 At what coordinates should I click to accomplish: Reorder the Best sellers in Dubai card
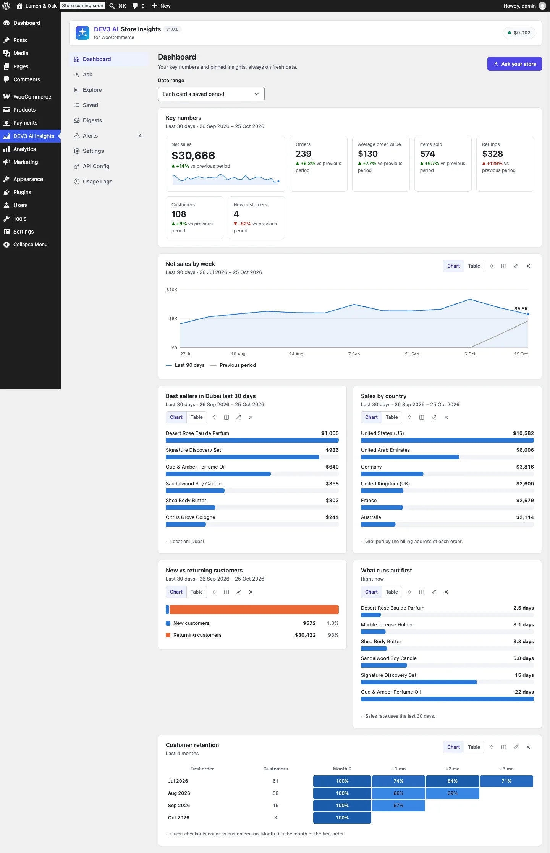[214, 417]
